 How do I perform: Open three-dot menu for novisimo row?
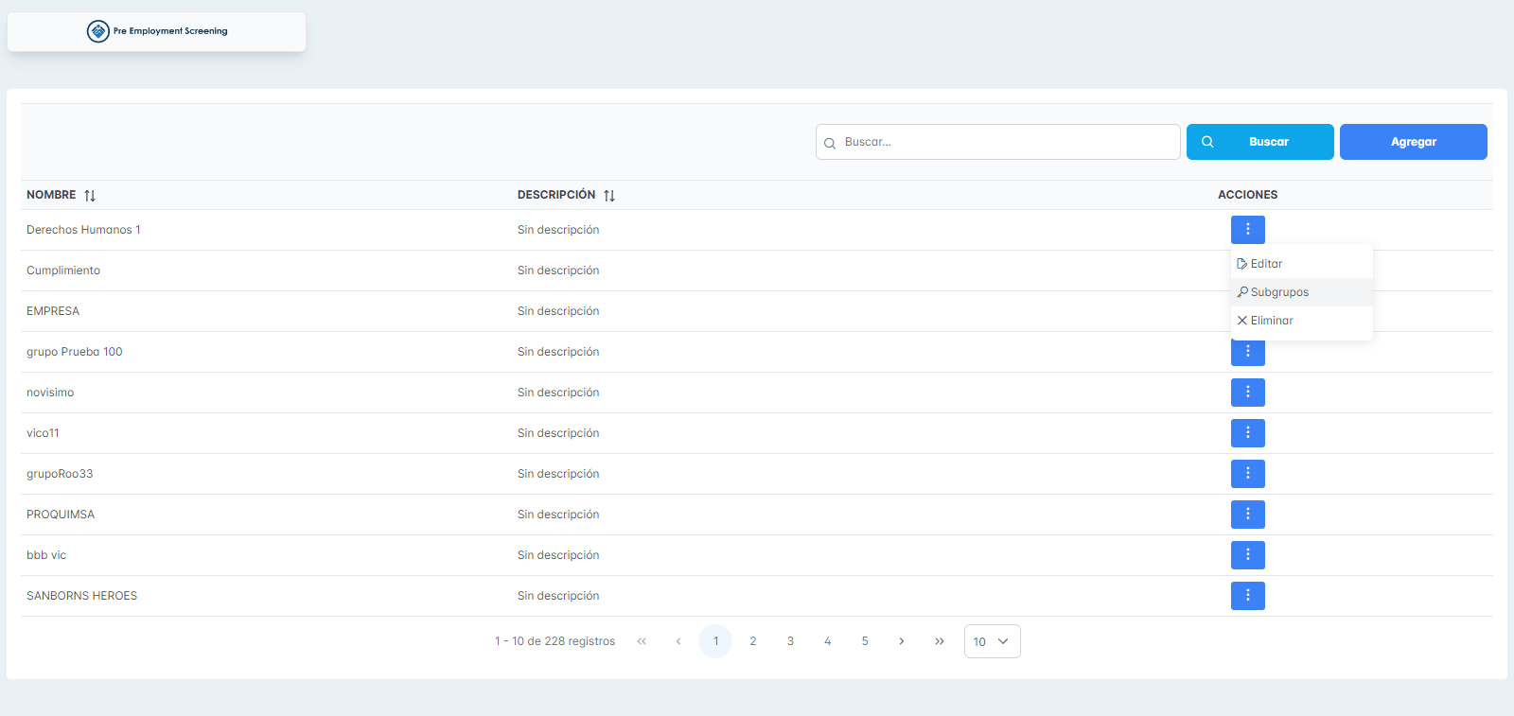pos(1247,393)
